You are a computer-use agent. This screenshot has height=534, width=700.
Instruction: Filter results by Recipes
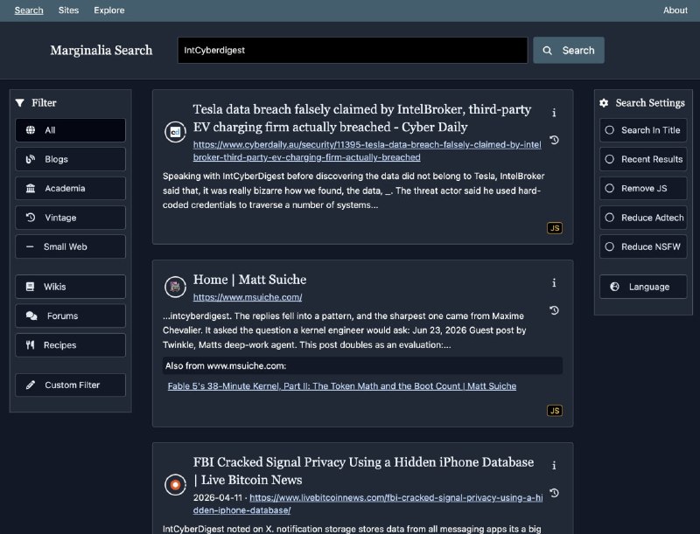click(71, 345)
